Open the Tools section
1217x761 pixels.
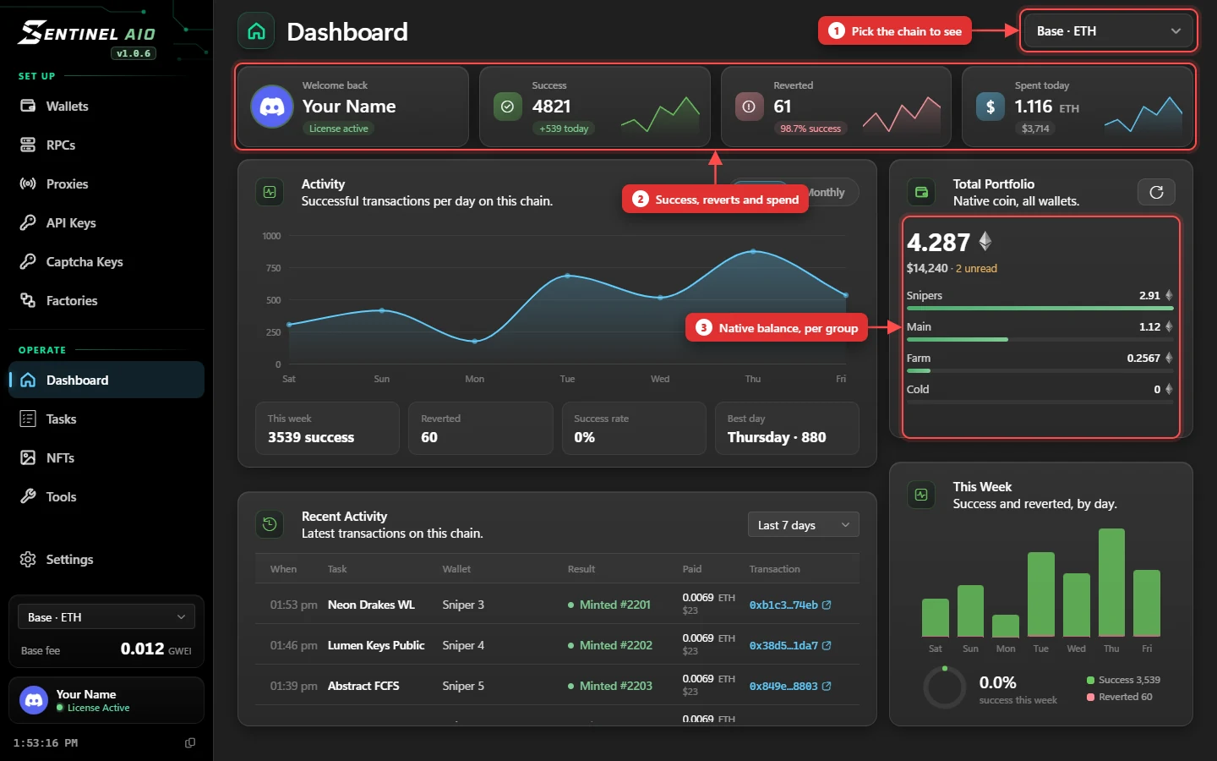click(x=106, y=496)
